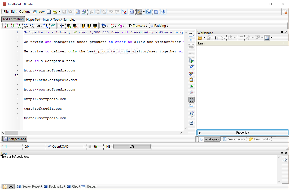Open the Output tab
The width and height of the screenshot is (289, 190).
(89, 187)
